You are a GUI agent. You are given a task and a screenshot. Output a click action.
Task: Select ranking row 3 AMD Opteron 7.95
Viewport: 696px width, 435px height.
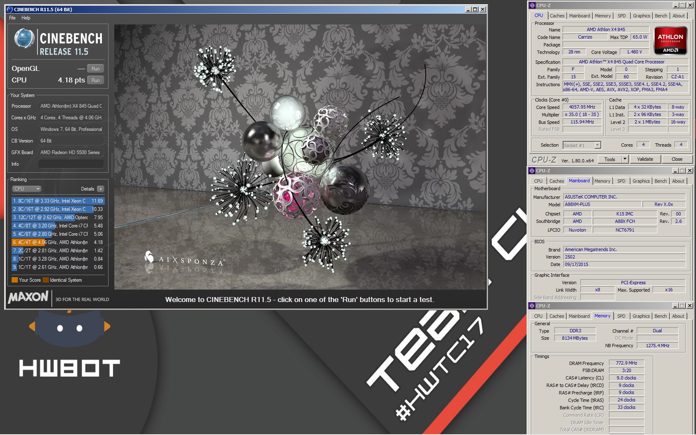pos(58,217)
